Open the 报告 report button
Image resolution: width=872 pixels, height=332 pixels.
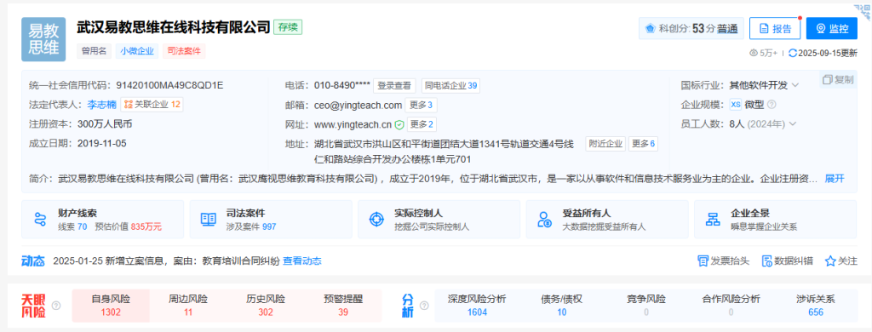[775, 28]
